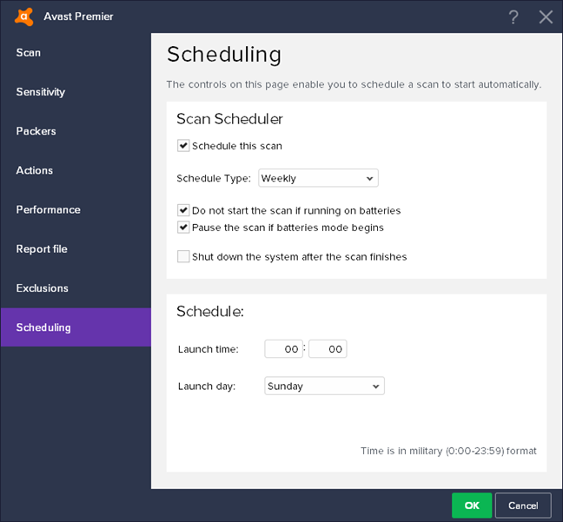Close the Avast Premier settings window
This screenshot has height=522, width=563.
(546, 17)
